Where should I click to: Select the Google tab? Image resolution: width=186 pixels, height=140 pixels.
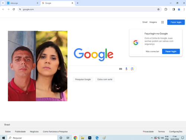pos(57,3)
